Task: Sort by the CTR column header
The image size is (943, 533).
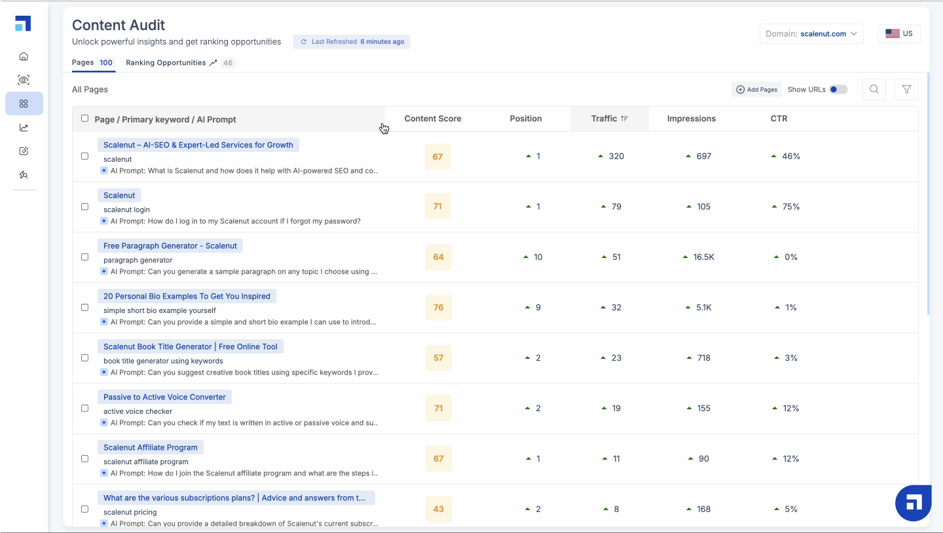Action: pos(779,119)
